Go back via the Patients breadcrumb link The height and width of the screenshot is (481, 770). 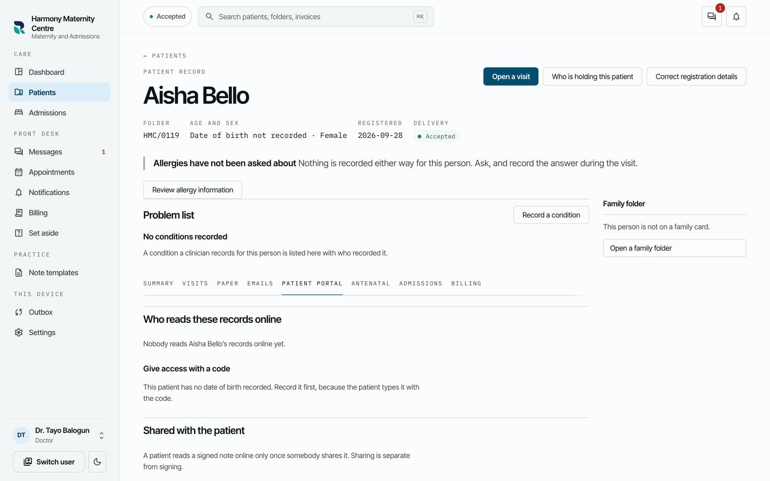point(165,56)
